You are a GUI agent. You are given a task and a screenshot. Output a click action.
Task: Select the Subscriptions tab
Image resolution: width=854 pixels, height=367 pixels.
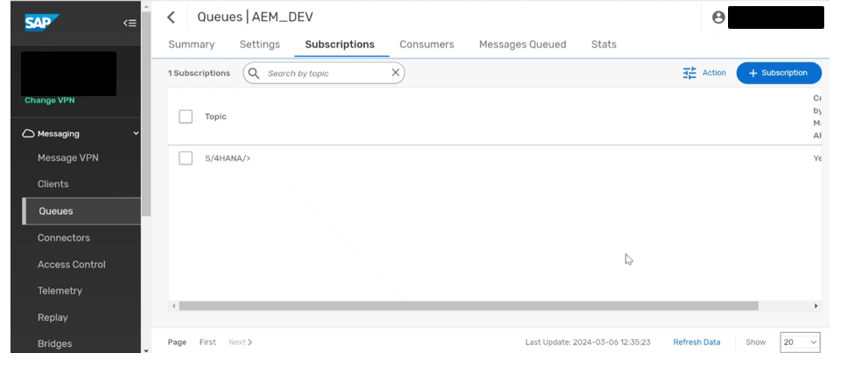point(339,45)
